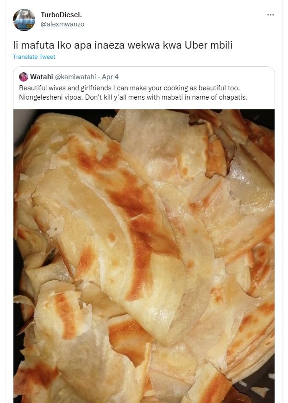The width and height of the screenshot is (288, 403).
Task: Open the chapati photo in the quoted tweet
Action: tap(144, 256)
